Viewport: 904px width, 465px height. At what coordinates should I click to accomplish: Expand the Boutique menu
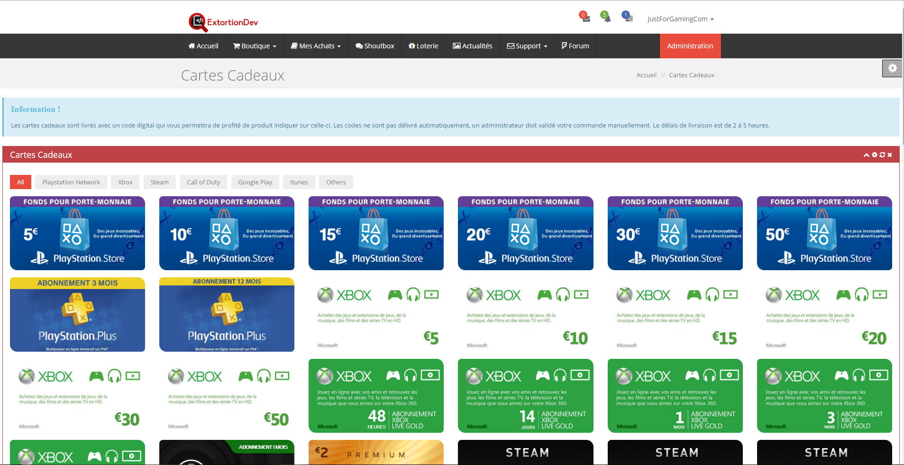click(x=255, y=46)
